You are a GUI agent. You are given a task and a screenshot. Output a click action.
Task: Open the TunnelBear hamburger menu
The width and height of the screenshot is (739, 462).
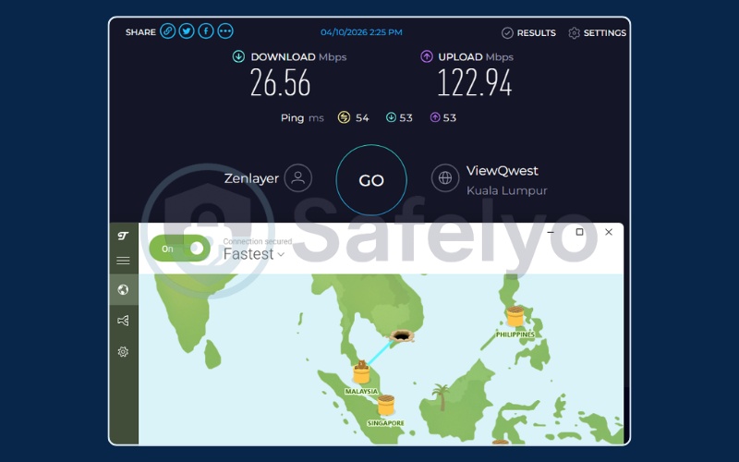pyautogui.click(x=123, y=261)
